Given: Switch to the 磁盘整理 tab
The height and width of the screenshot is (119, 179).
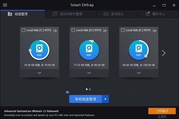Looking at the screenshot, I should point(23,14).
